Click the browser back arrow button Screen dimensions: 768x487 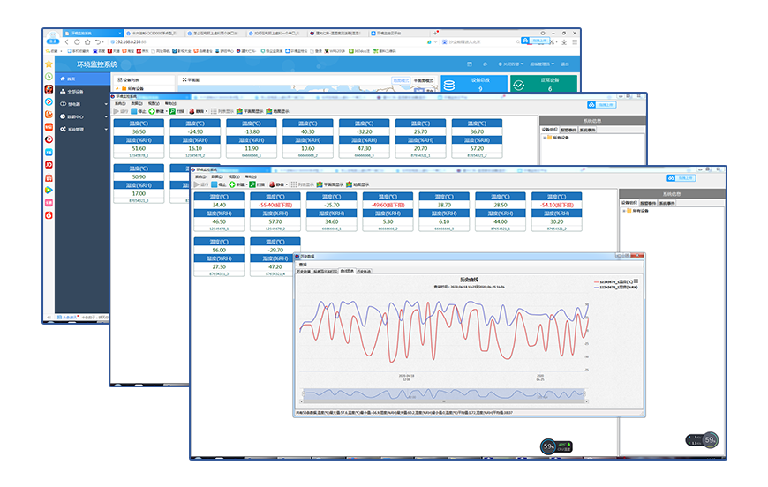(x=76, y=41)
